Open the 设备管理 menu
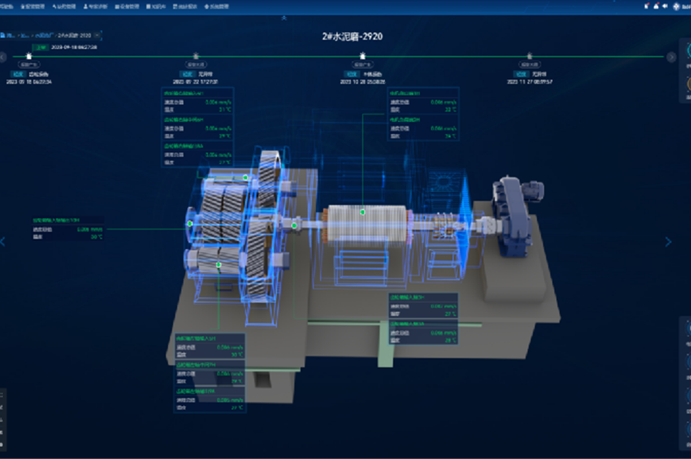This screenshot has width=691, height=459. pos(126,7)
